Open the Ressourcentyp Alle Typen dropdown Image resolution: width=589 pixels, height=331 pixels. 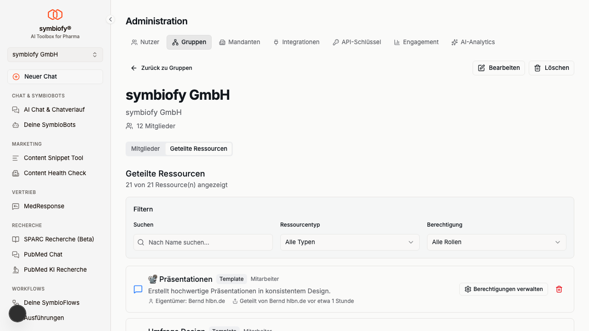click(x=350, y=242)
